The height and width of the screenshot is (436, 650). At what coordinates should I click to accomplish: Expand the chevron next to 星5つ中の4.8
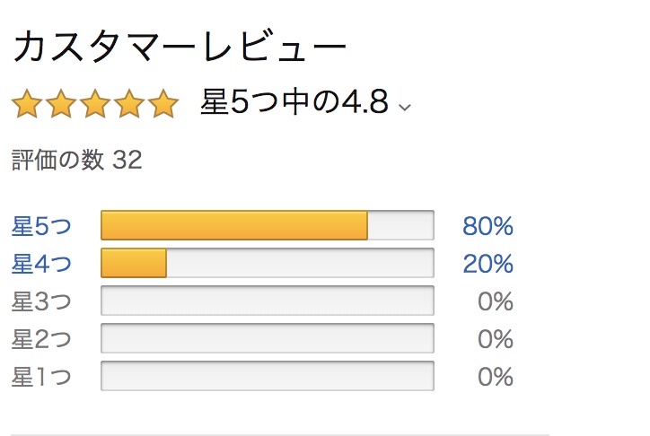(405, 108)
